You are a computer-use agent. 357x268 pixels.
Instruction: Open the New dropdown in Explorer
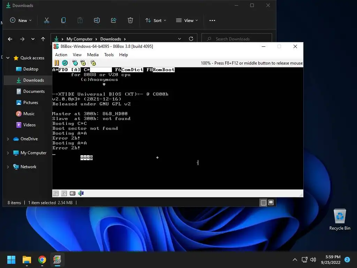tap(21, 21)
